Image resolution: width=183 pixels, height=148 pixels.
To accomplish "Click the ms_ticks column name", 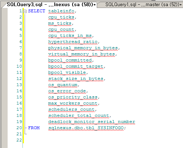I will (60, 24).
